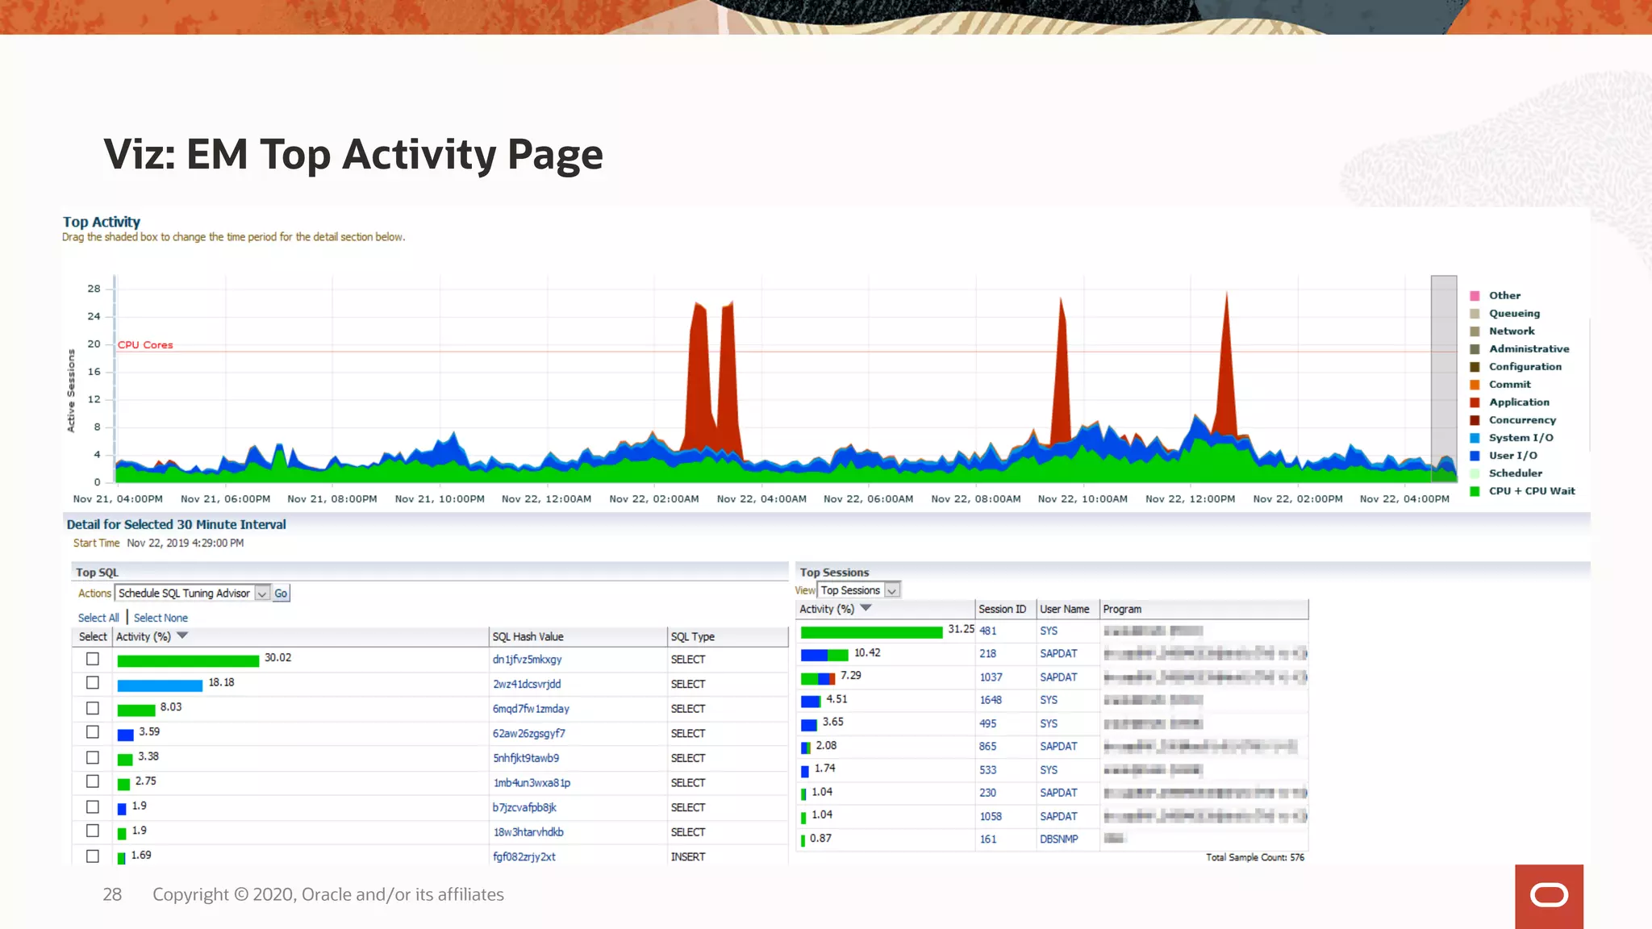
Task: Open SQL hash 6mqd7fw1zmday link
Action: [x=531, y=709]
